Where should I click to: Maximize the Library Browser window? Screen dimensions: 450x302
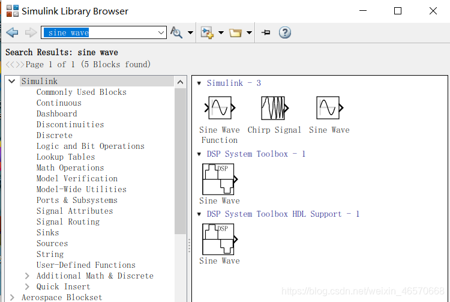click(x=398, y=11)
